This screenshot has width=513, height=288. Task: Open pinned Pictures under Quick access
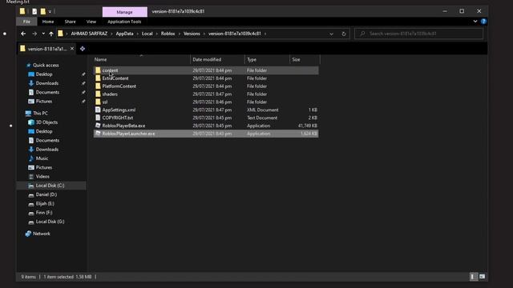pos(44,102)
